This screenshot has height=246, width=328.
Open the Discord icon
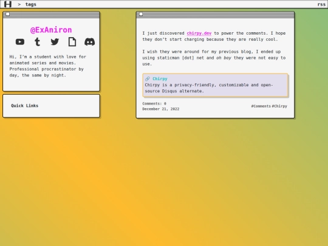point(89,42)
